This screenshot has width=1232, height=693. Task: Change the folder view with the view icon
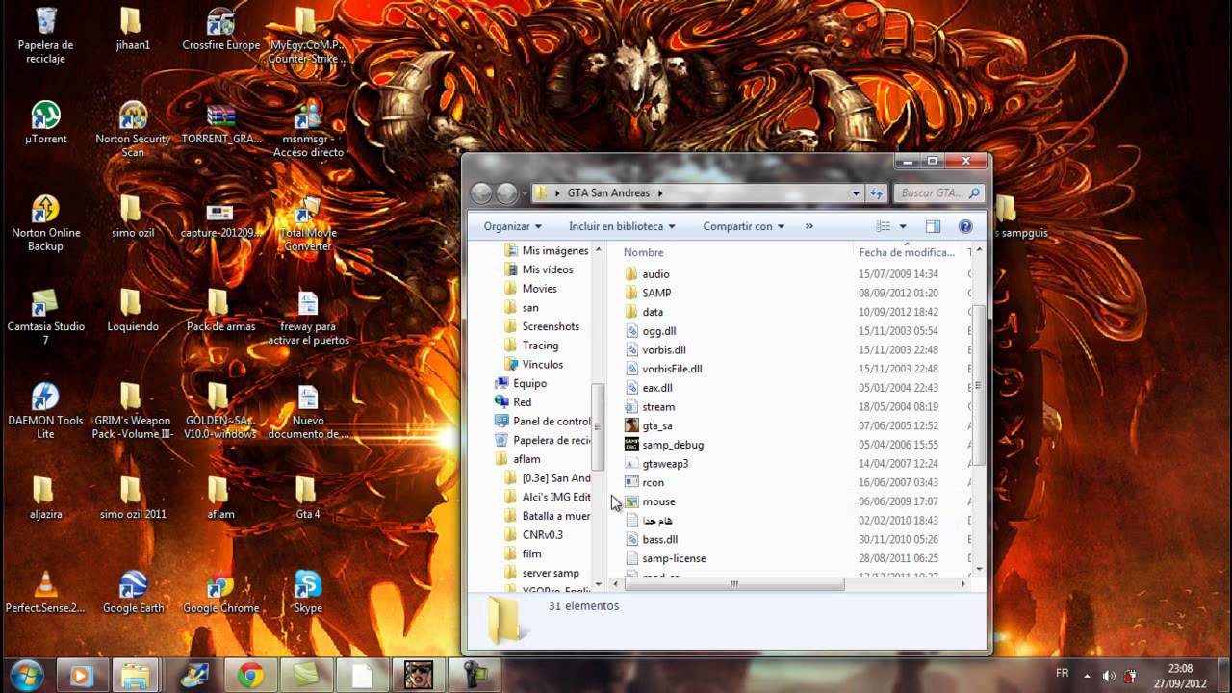pyautogui.click(x=884, y=226)
